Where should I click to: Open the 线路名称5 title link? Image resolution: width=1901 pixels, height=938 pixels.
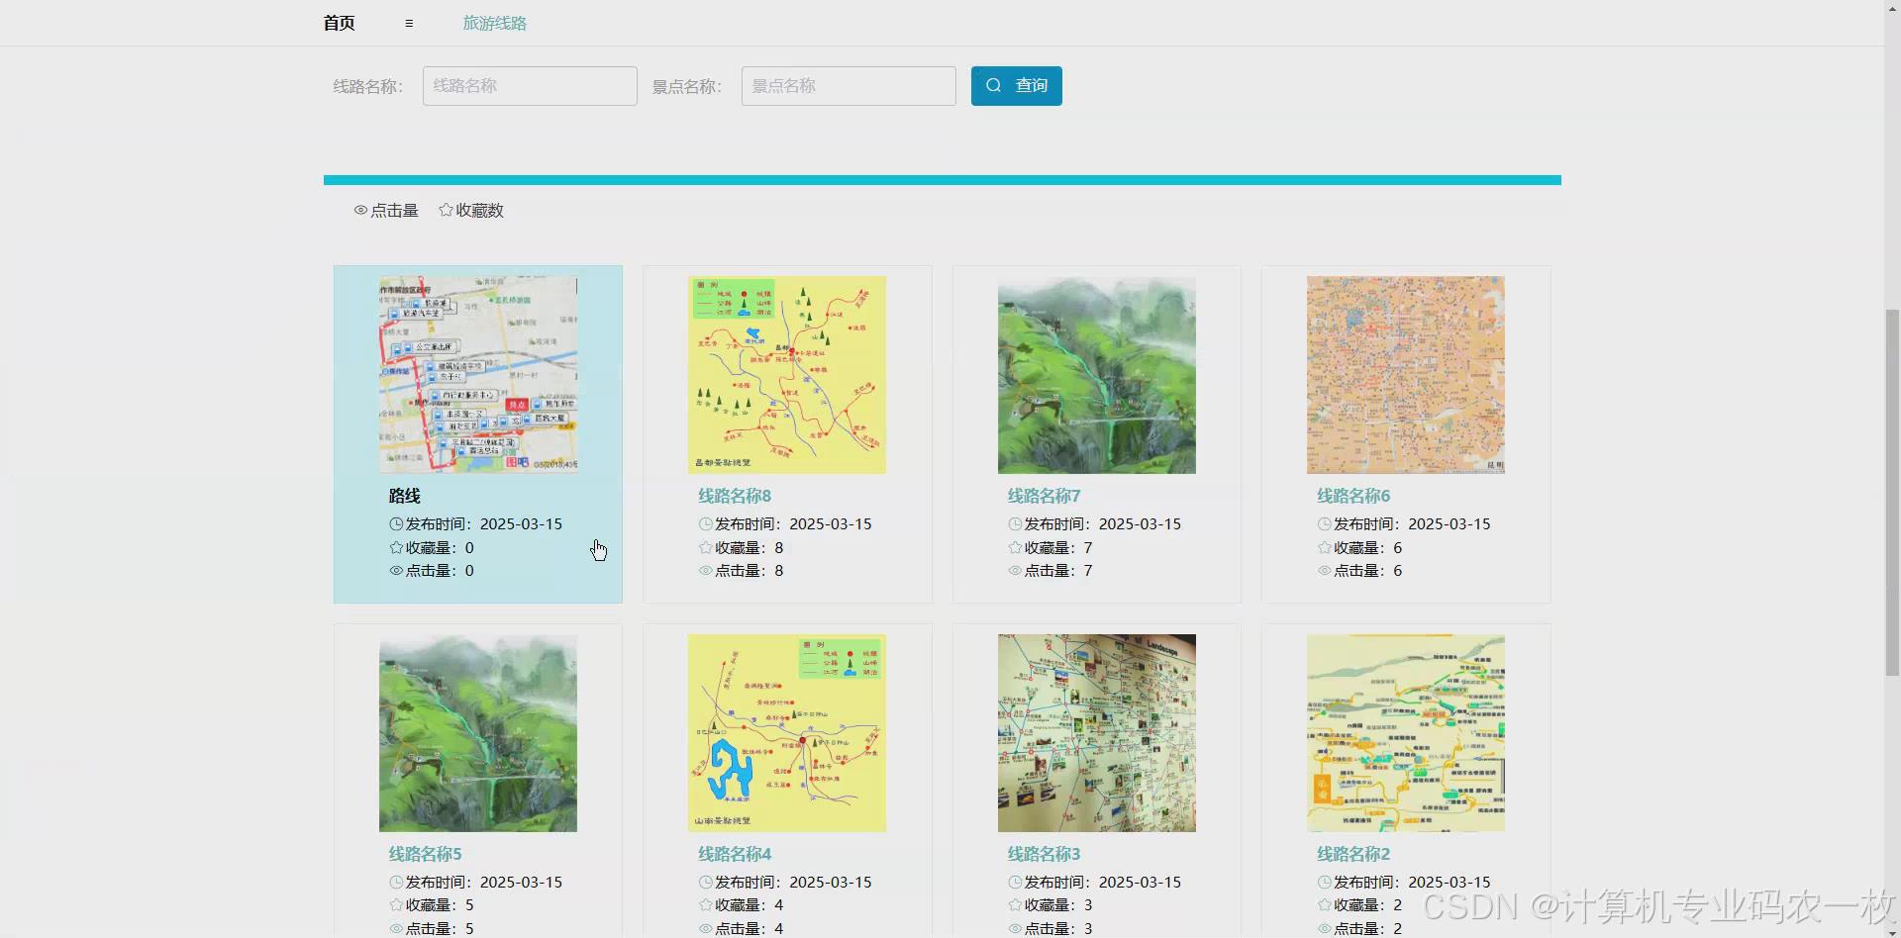pyautogui.click(x=425, y=854)
